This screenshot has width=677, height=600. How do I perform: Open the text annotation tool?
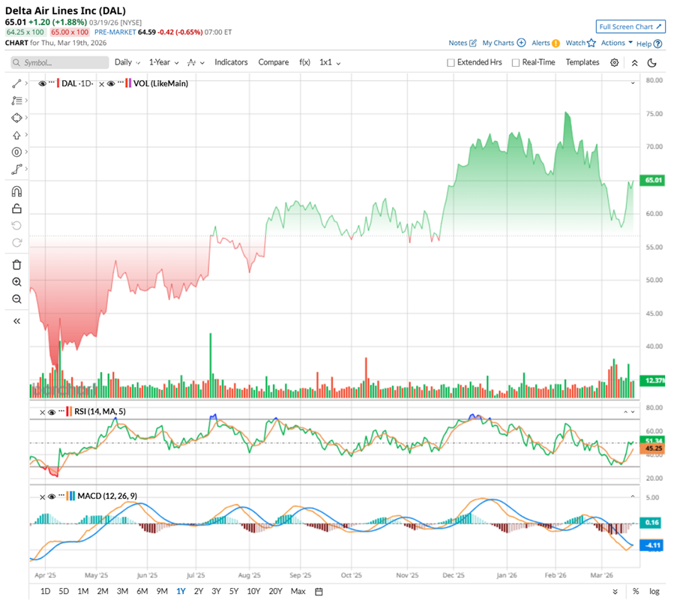pyautogui.click(x=16, y=100)
